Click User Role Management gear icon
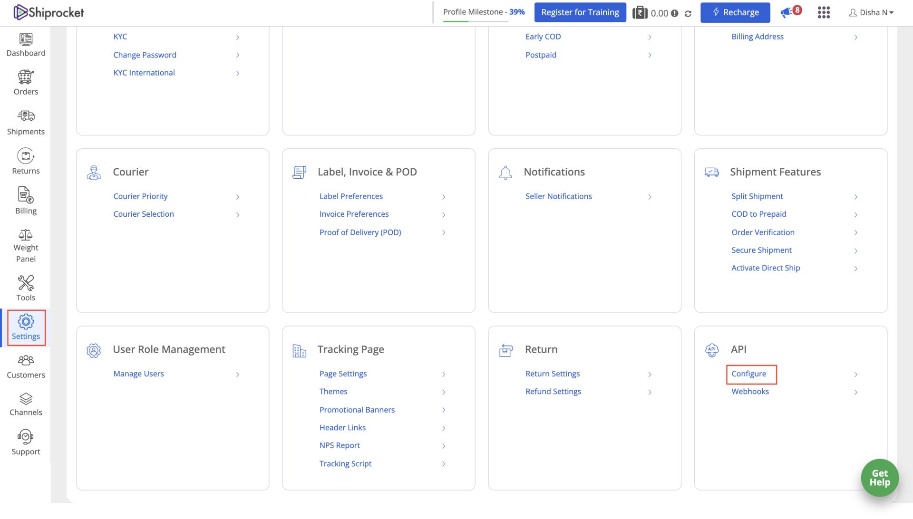Image resolution: width=913 pixels, height=519 pixels. coord(94,350)
